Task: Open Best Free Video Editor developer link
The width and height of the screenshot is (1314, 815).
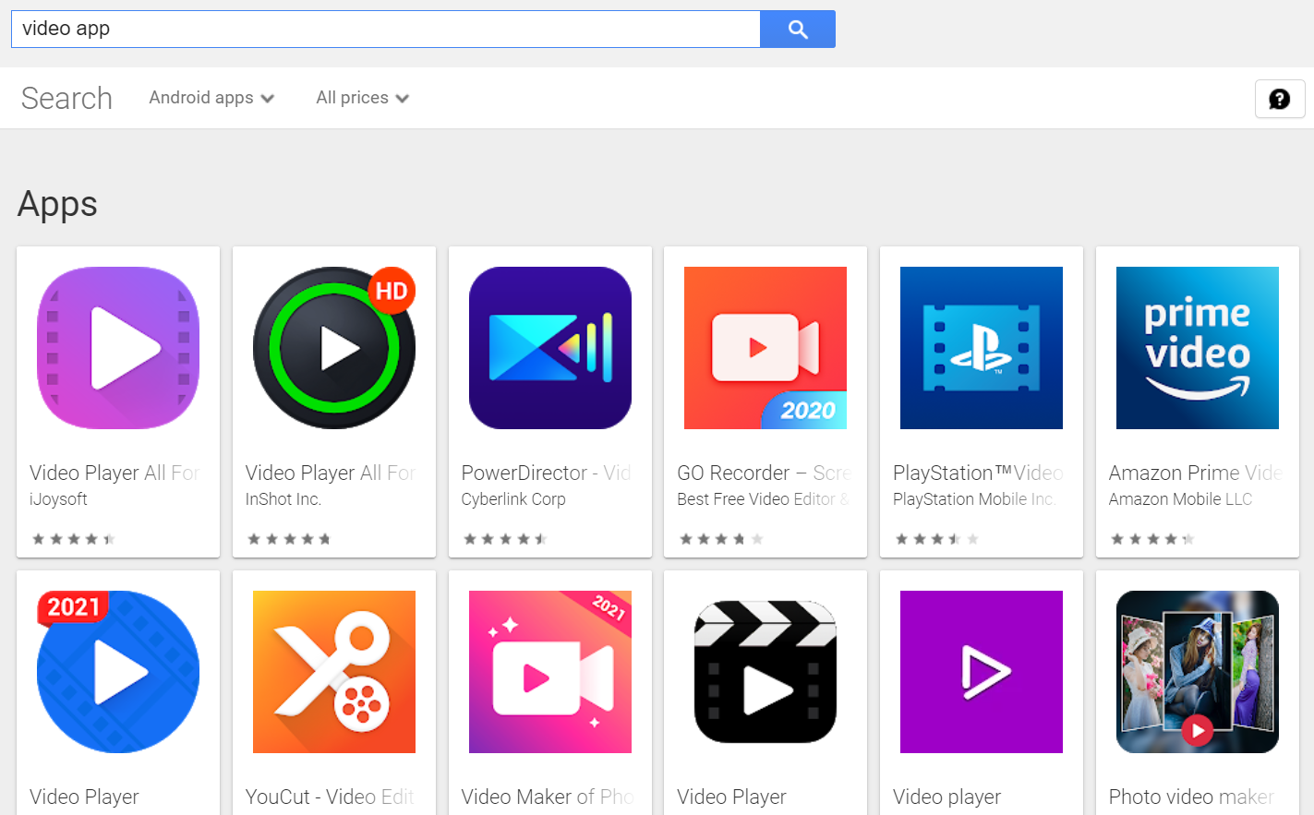Action: click(763, 499)
